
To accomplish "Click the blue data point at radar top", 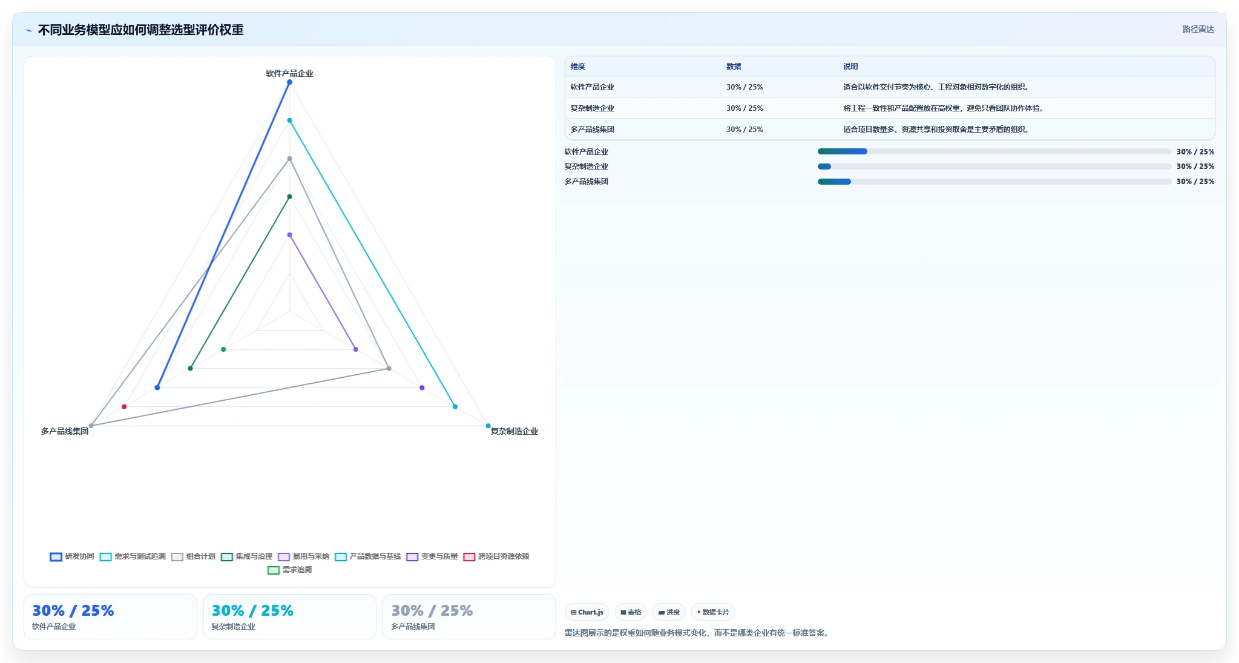I will (289, 82).
